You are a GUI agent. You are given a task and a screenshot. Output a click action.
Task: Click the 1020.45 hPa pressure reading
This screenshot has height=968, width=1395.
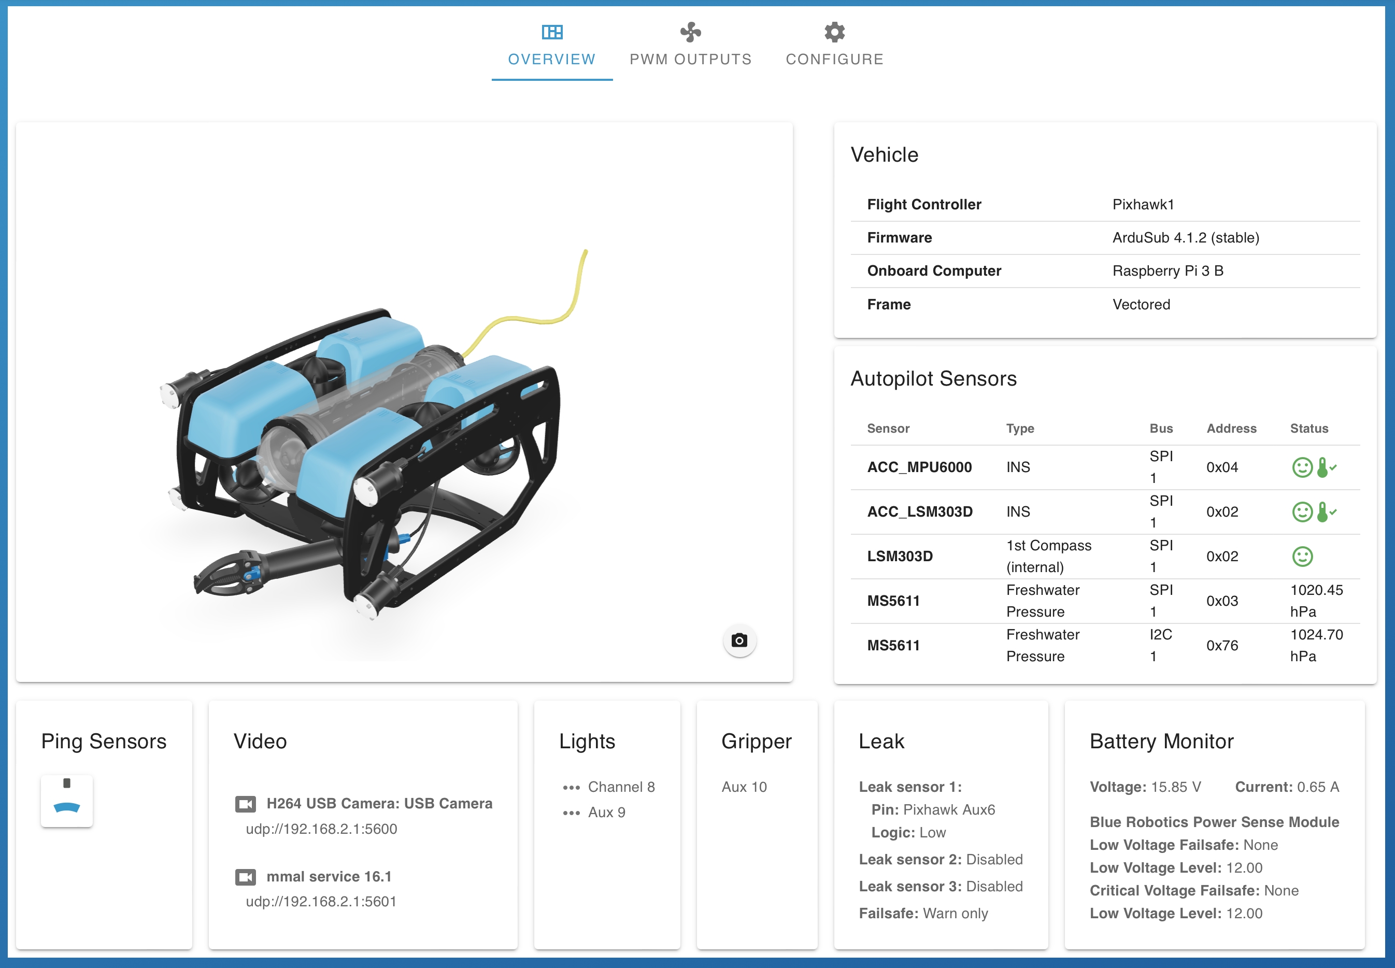coord(1316,601)
